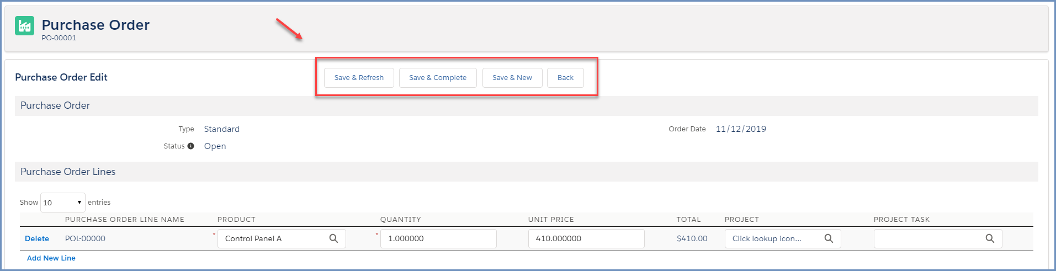This screenshot has height=271, width=1056.
Task: Click the Quantity input field
Action: [x=438, y=238]
